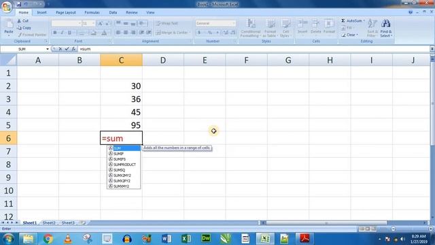
Task: Open Dreamweaver from the taskbar
Action: [x=206, y=239]
